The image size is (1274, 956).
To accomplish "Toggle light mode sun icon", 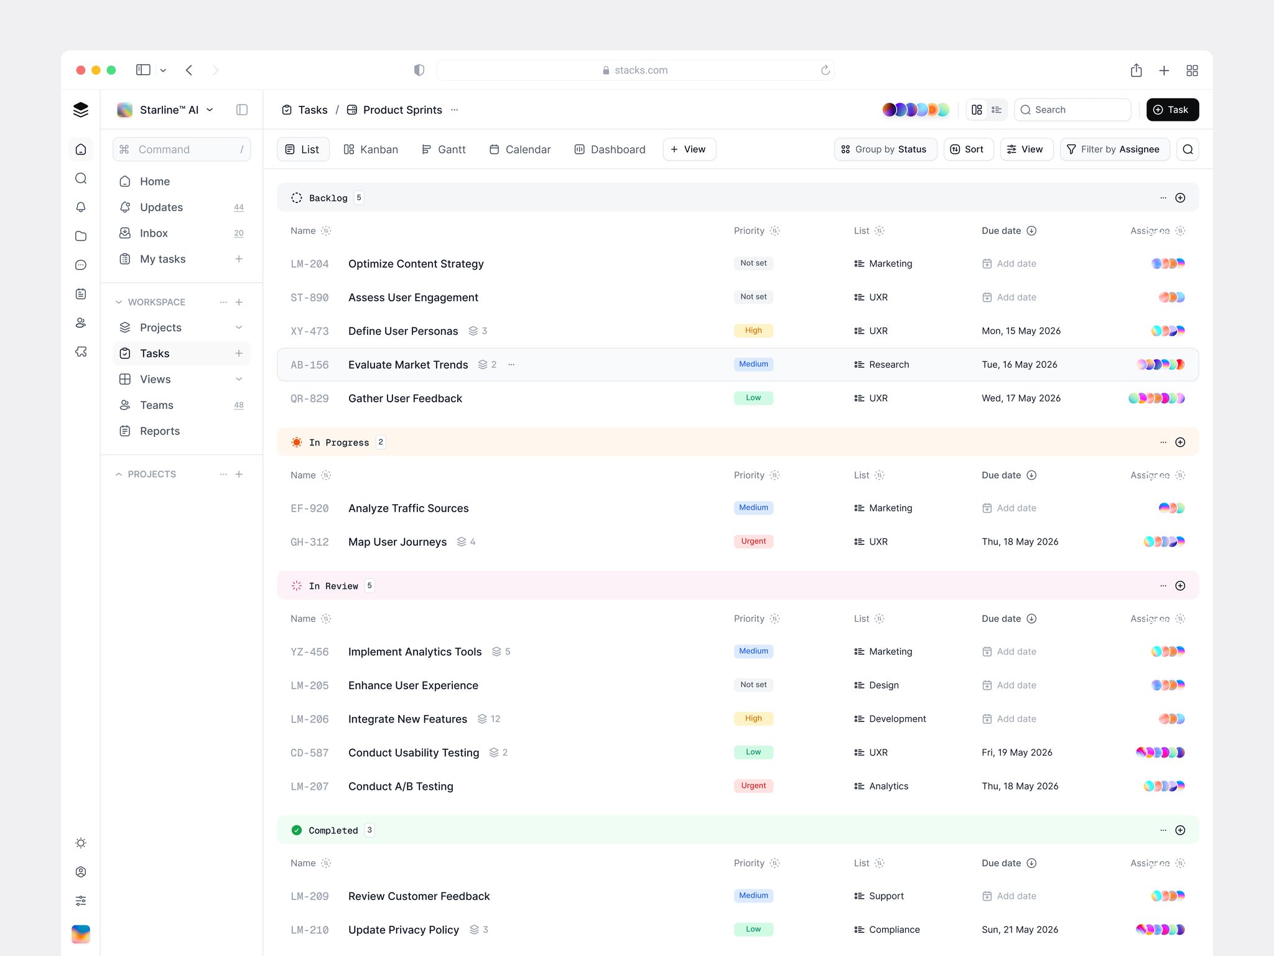I will (81, 843).
